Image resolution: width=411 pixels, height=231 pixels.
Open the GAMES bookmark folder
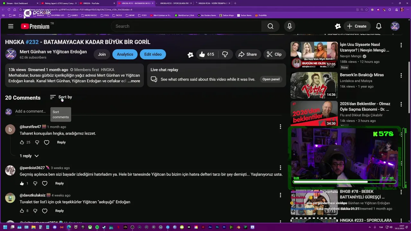[x=73, y=15]
